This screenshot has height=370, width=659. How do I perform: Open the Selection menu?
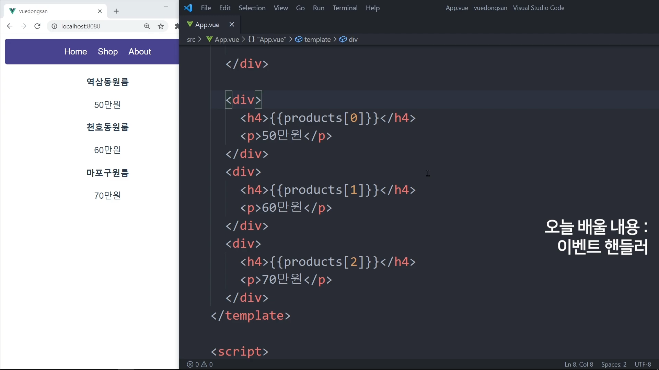[252, 8]
